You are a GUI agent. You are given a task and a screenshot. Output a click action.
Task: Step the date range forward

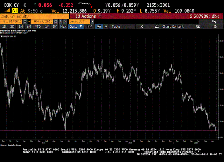[65, 21]
